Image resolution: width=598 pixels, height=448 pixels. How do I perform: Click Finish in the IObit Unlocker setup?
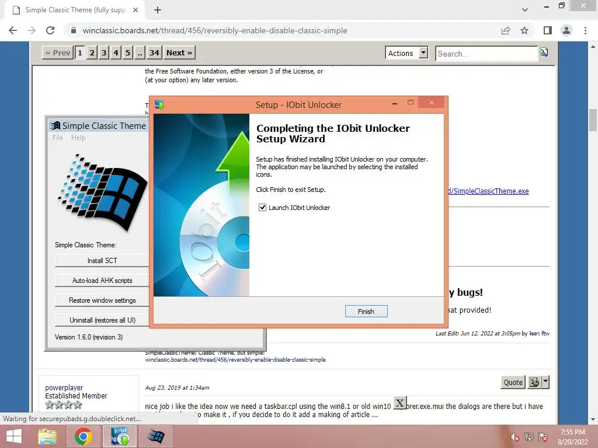pos(366,311)
